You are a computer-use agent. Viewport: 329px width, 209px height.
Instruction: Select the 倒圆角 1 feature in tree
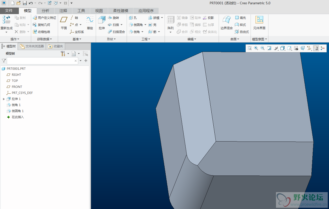coord(15,111)
